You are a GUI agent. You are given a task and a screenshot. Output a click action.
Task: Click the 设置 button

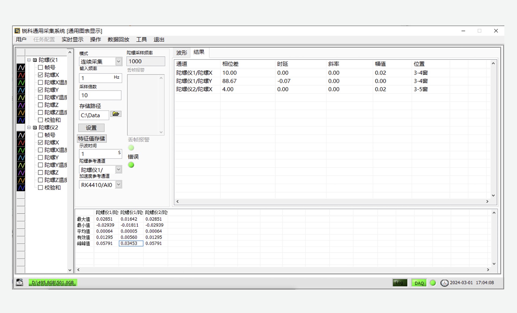(91, 128)
